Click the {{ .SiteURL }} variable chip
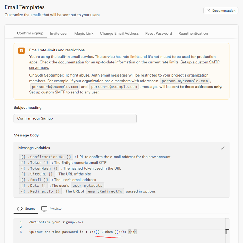 pos(37,174)
